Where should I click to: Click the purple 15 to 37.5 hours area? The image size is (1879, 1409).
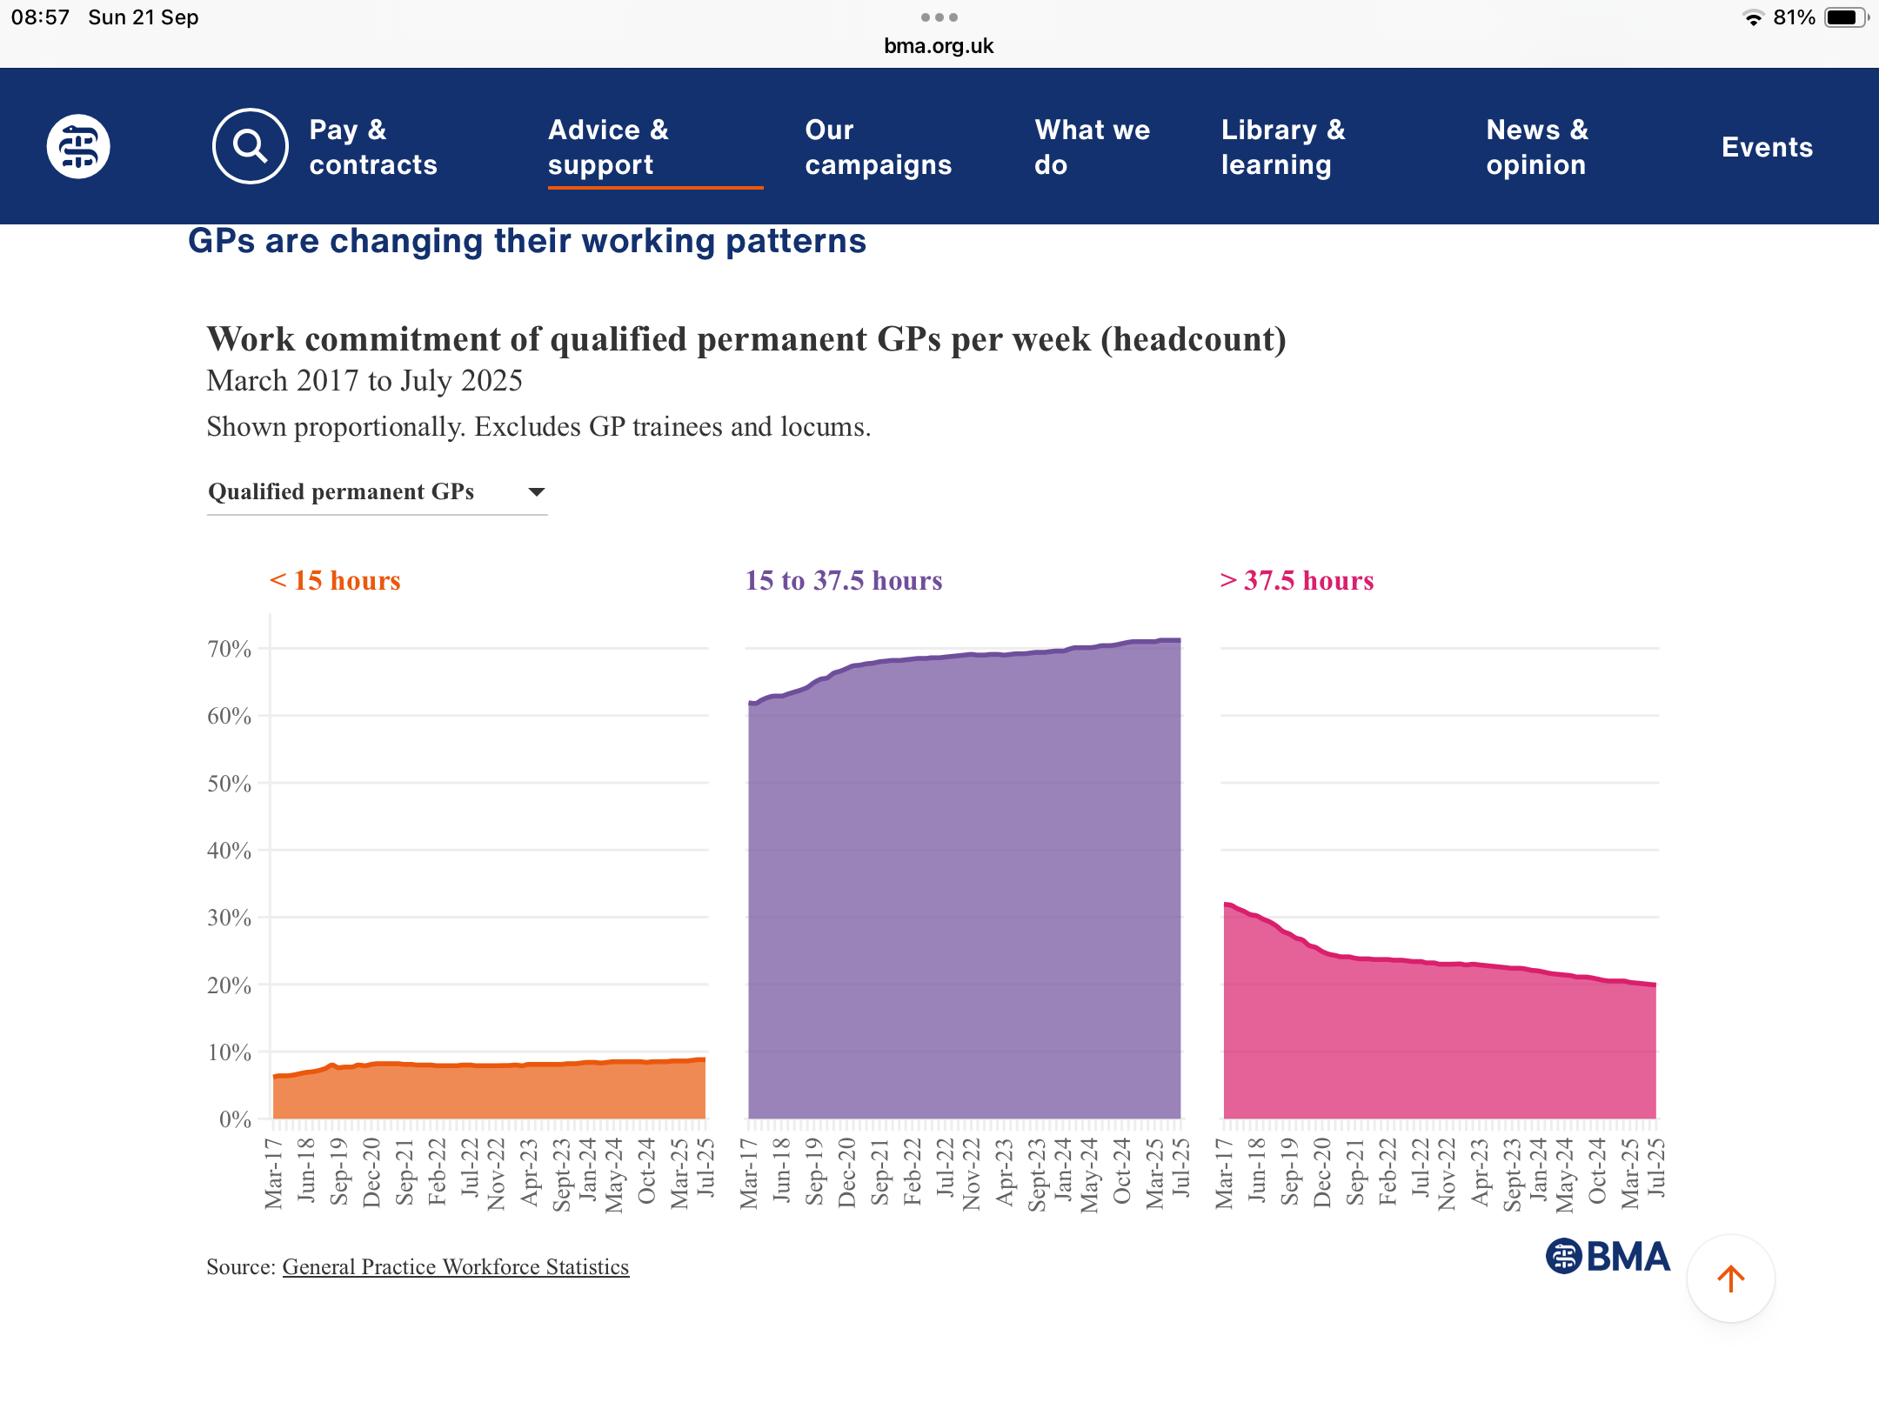pos(964,887)
